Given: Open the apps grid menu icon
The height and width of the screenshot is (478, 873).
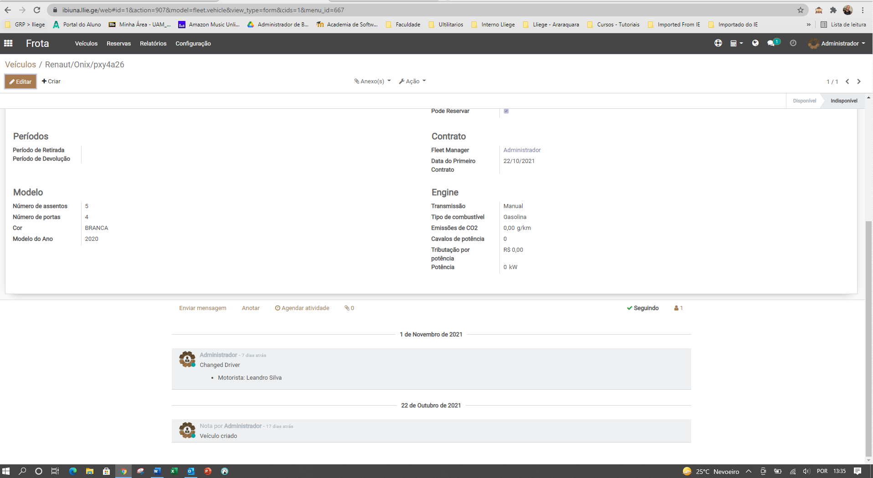Looking at the screenshot, I should [x=8, y=43].
